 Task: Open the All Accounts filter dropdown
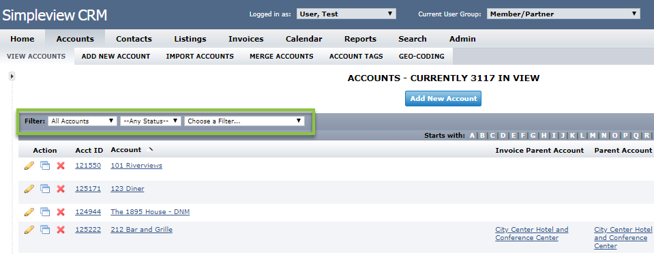tap(83, 121)
